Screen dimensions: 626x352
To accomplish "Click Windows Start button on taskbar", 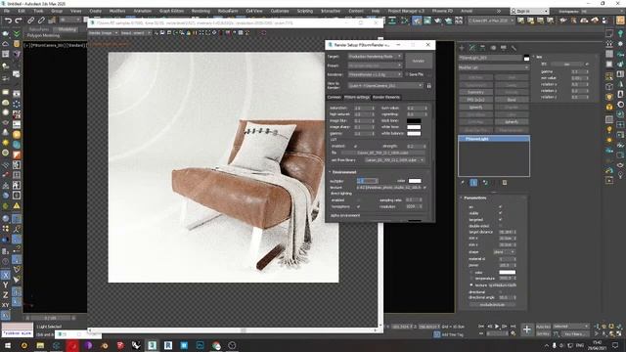I will point(8,345).
